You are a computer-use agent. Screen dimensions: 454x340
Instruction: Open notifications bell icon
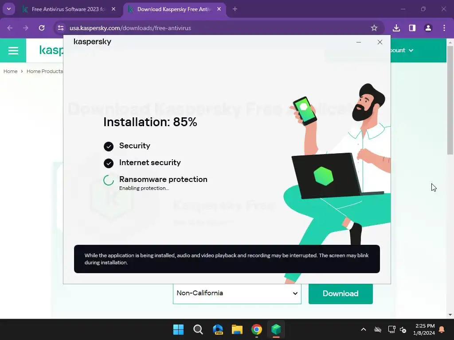coord(442,329)
